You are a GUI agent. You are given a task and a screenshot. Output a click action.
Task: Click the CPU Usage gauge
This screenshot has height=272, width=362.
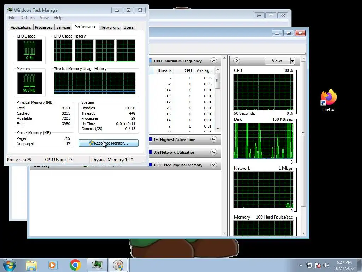tap(29, 50)
